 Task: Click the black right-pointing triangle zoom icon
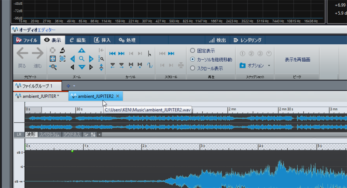click(x=91, y=67)
